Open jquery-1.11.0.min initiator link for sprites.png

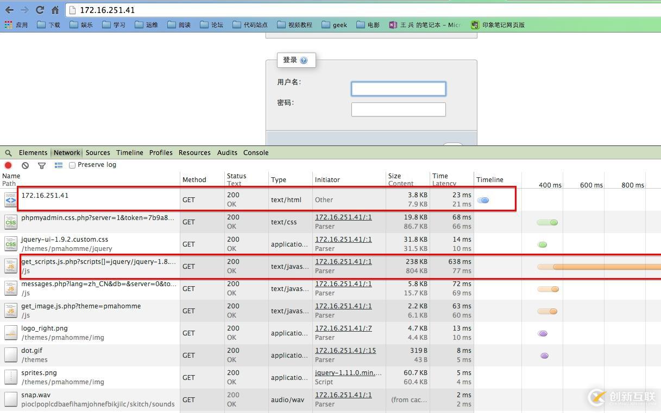pyautogui.click(x=348, y=373)
